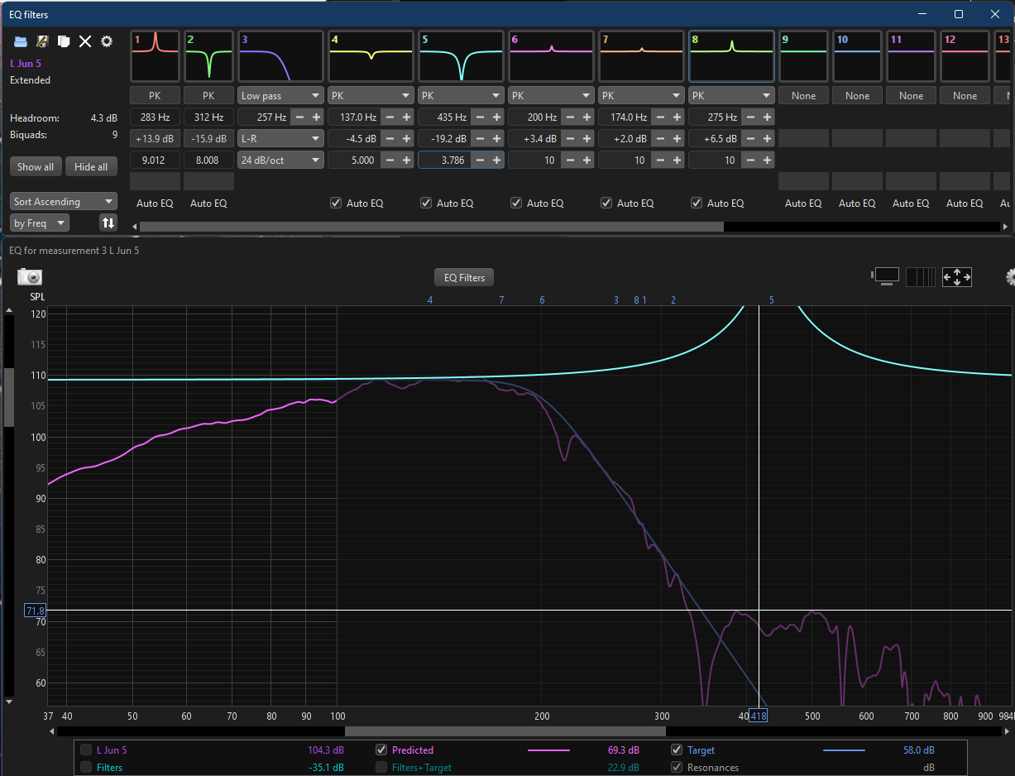Open Sort Ascending dropdown
Image resolution: width=1015 pixels, height=776 pixels.
click(64, 202)
